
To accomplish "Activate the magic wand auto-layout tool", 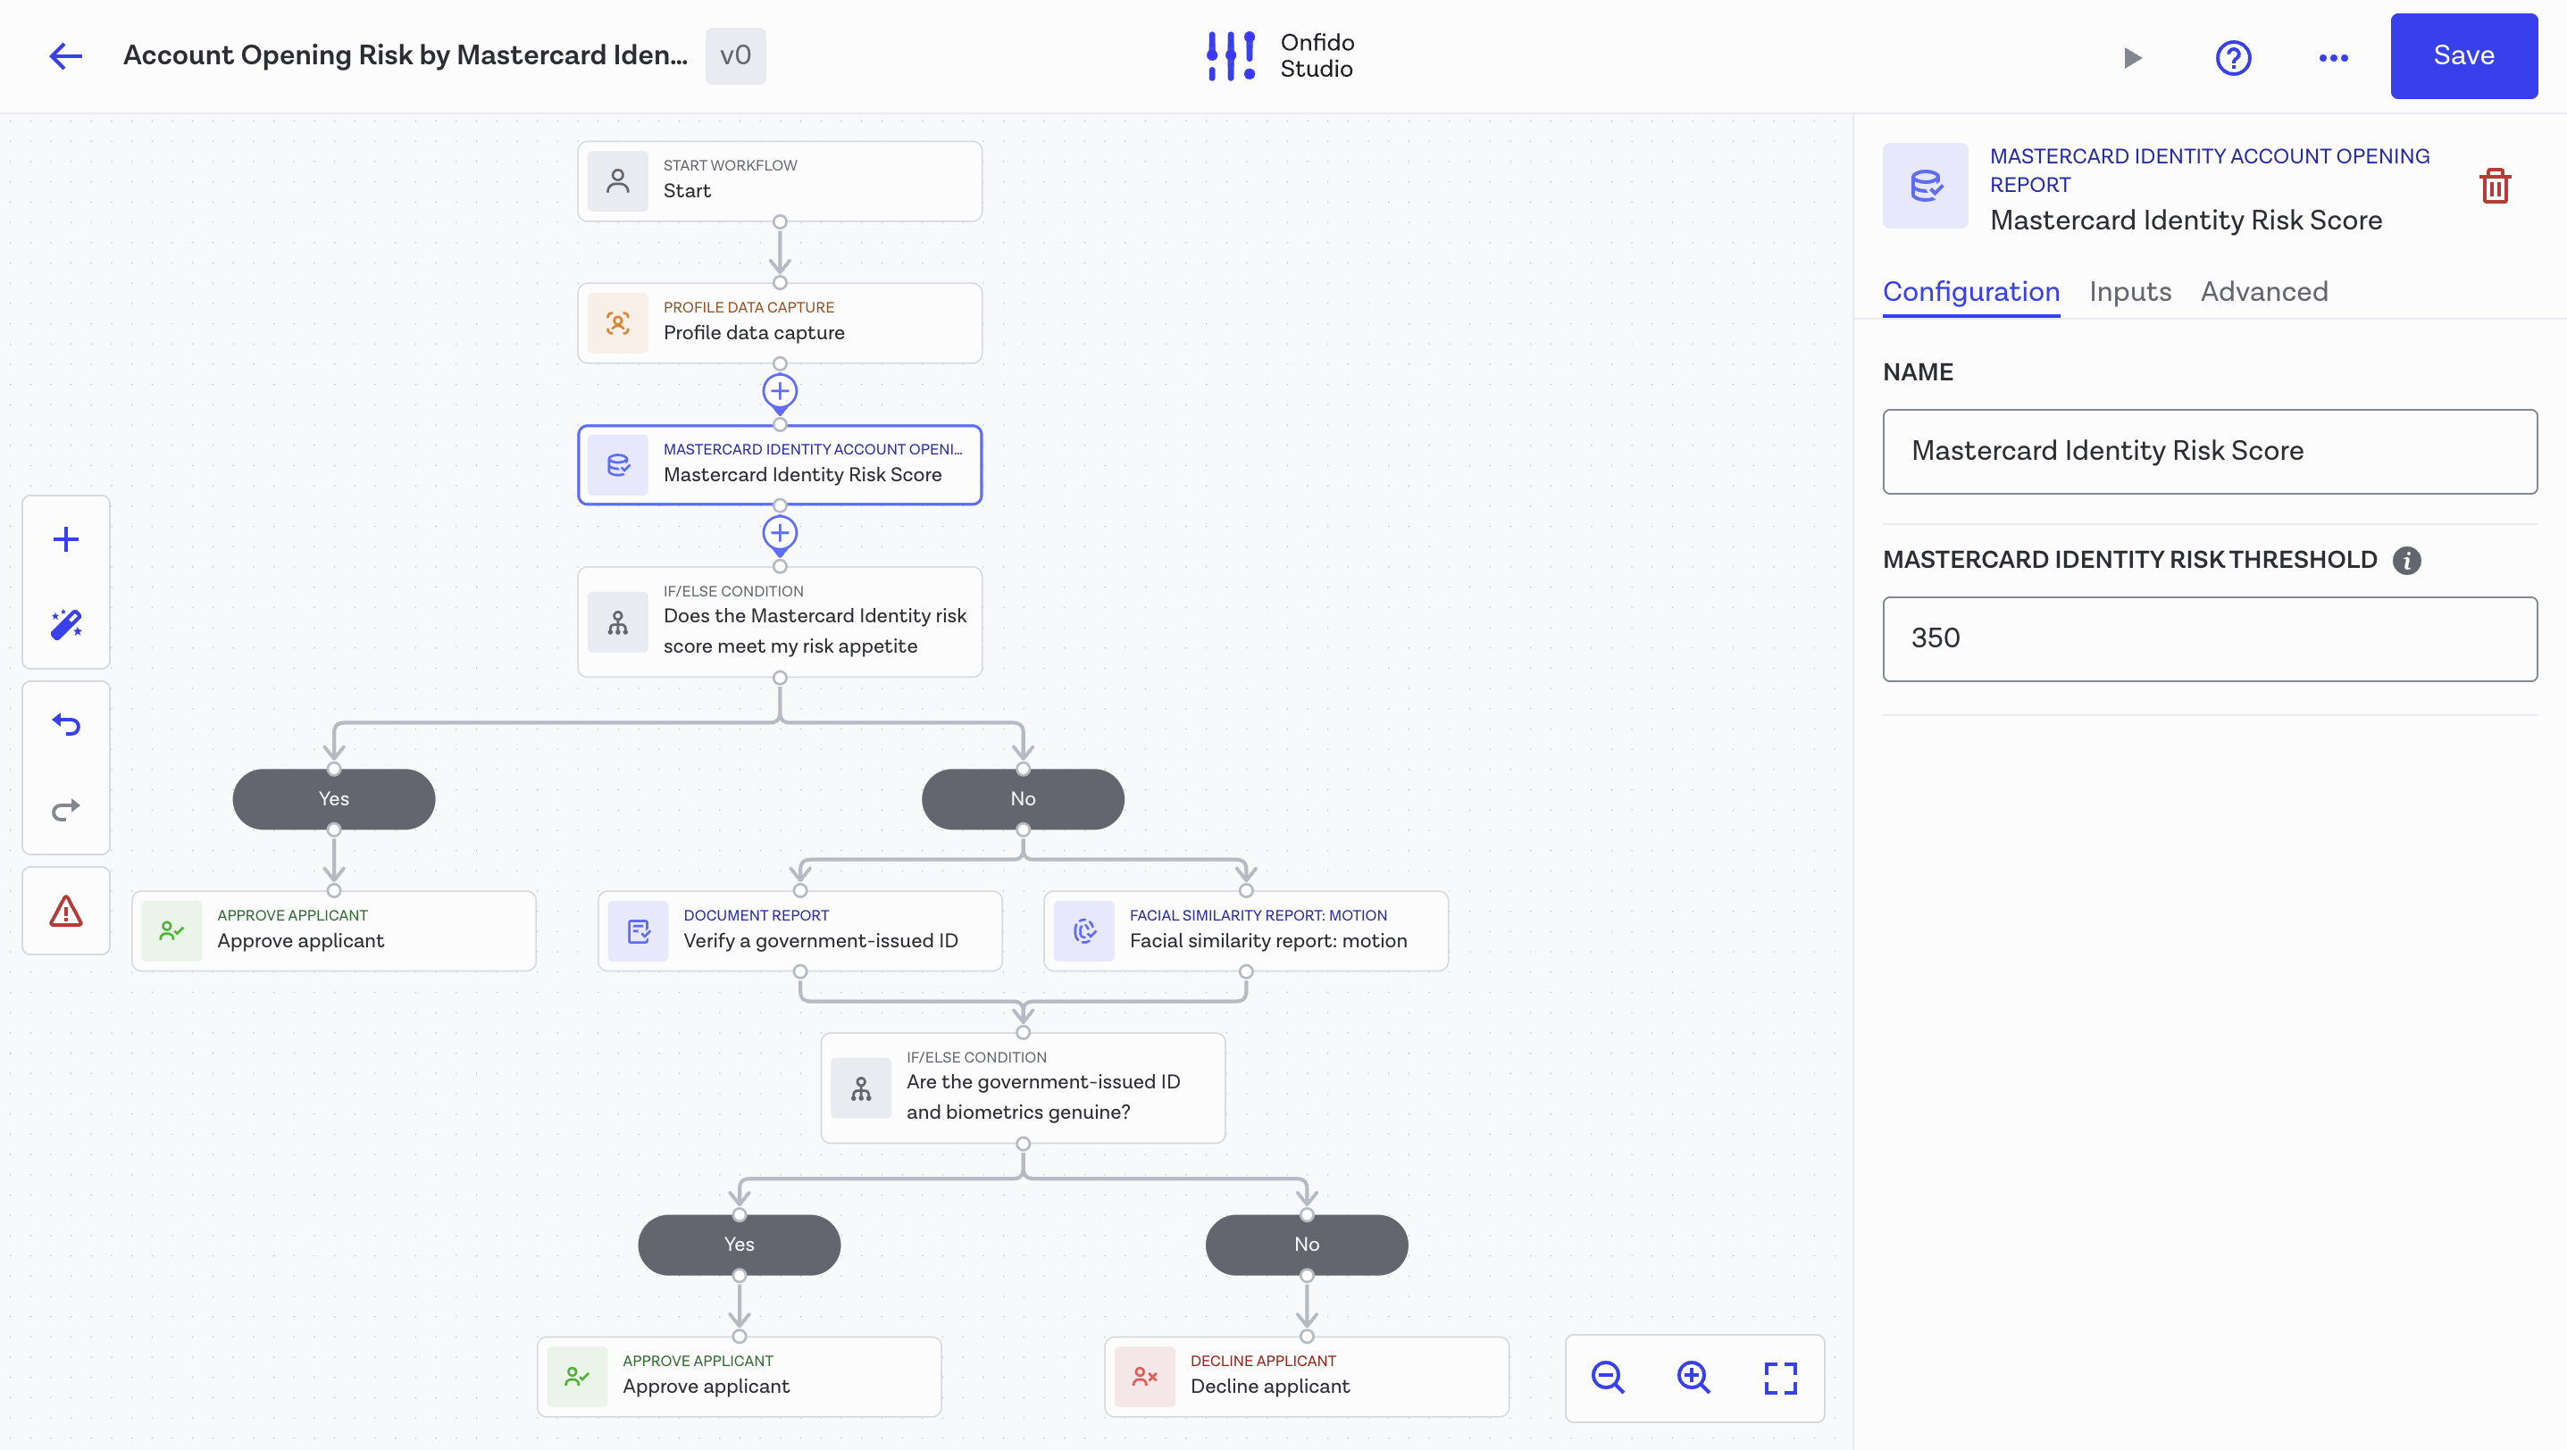I will tap(66, 623).
